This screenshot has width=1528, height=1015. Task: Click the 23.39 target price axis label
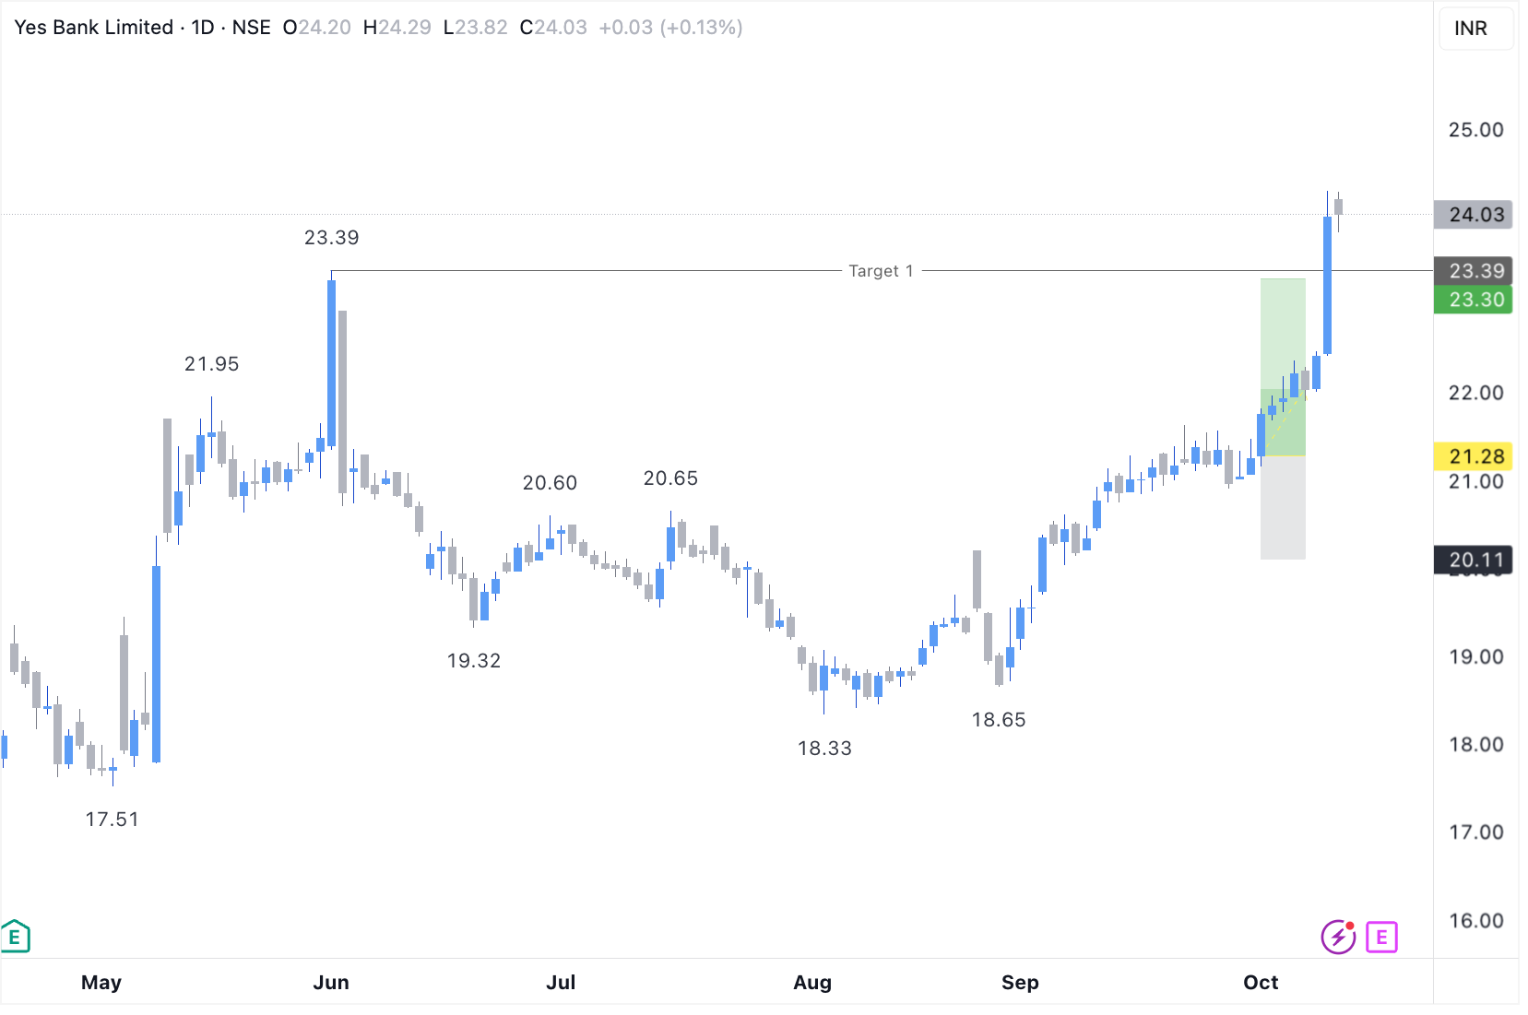1475,271
